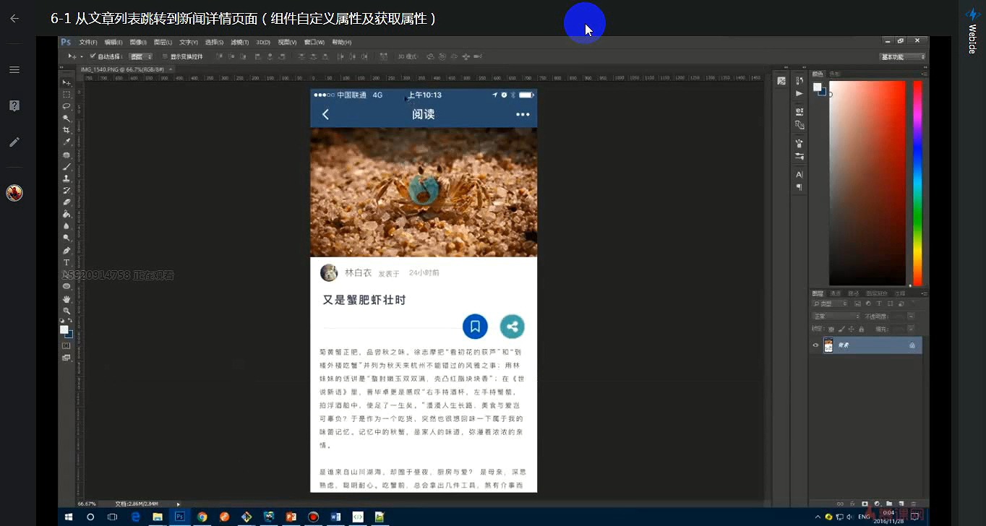Screen dimensions: 986x526
Task: Select the Lasso tool
Action: (x=67, y=106)
